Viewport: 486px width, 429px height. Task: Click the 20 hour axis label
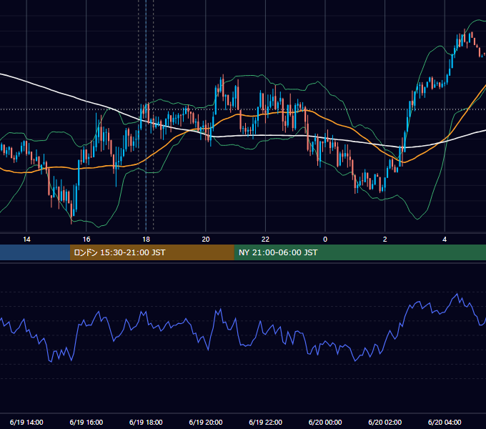[x=206, y=240]
